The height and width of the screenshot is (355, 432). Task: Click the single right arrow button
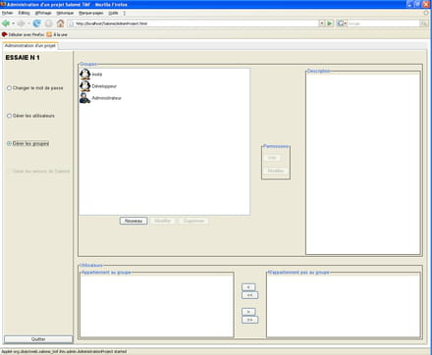(x=248, y=312)
